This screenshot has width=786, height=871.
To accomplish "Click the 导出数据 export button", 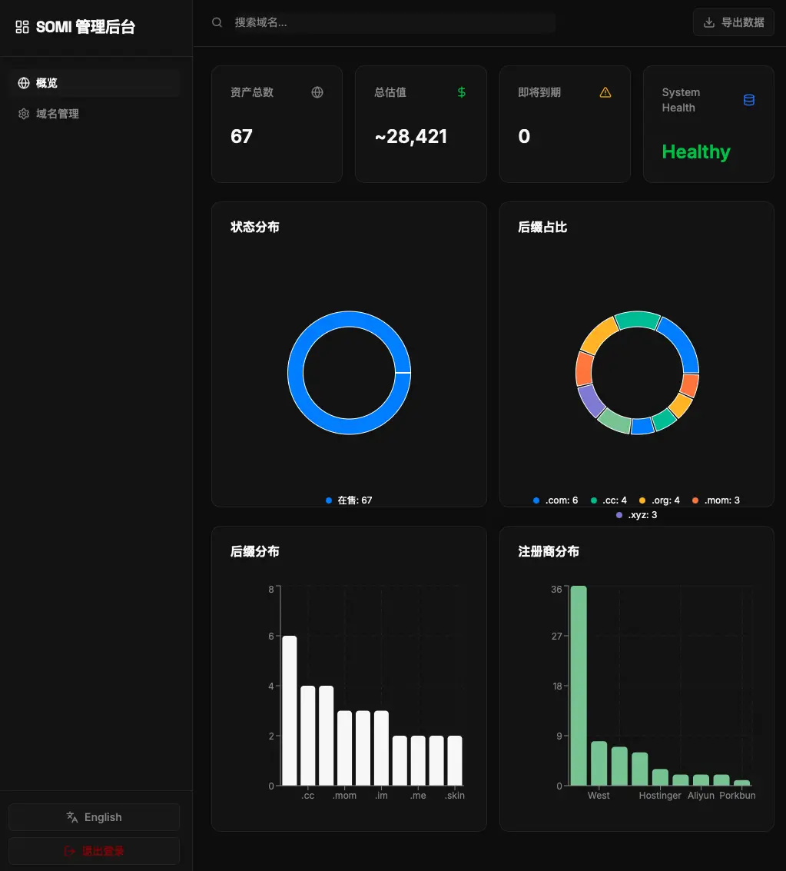I will (733, 22).
